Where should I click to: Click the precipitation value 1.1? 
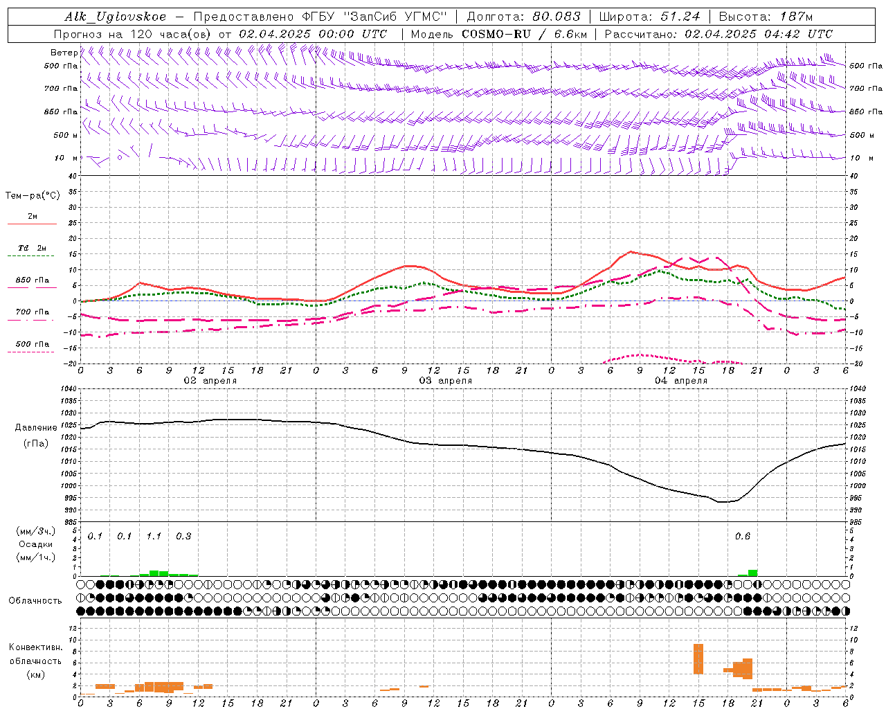(154, 537)
